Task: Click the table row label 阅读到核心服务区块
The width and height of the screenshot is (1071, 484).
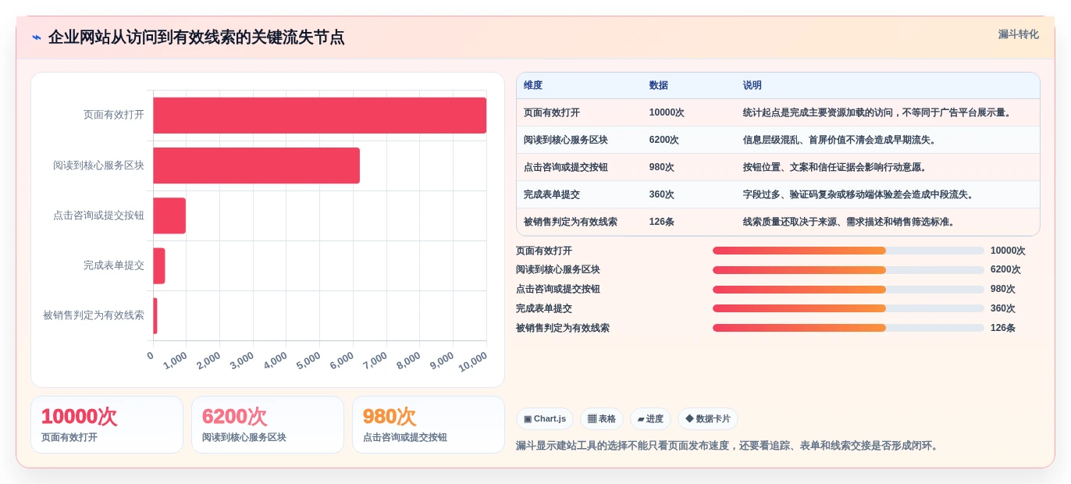Action: tap(566, 140)
